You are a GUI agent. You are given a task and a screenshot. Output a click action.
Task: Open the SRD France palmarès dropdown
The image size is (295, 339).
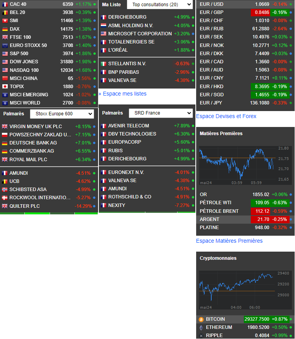[x=160, y=113]
